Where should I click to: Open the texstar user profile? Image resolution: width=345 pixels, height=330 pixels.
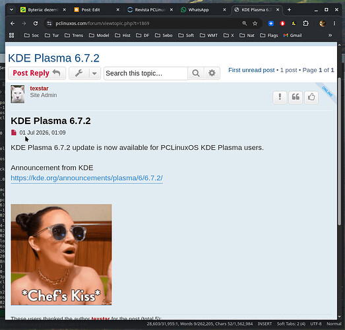point(39,88)
